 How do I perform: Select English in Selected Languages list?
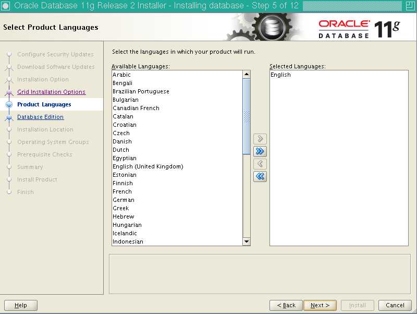339,75
